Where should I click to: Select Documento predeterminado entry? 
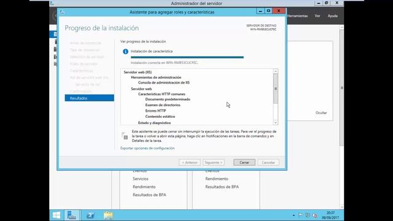(168, 99)
